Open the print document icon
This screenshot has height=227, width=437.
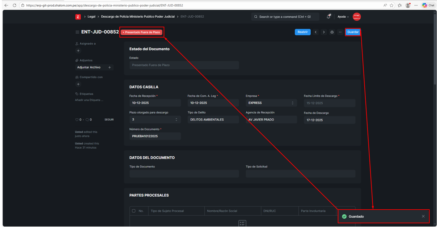pyautogui.click(x=332, y=32)
